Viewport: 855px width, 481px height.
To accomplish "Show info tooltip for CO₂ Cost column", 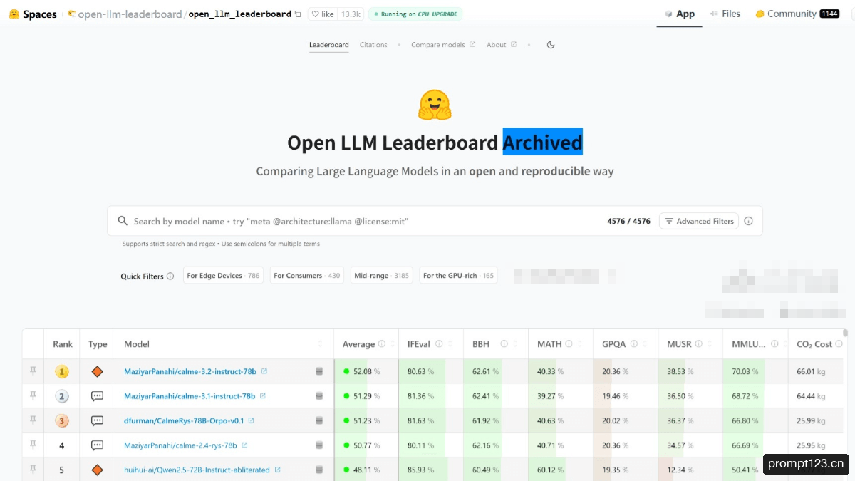I will [839, 343].
